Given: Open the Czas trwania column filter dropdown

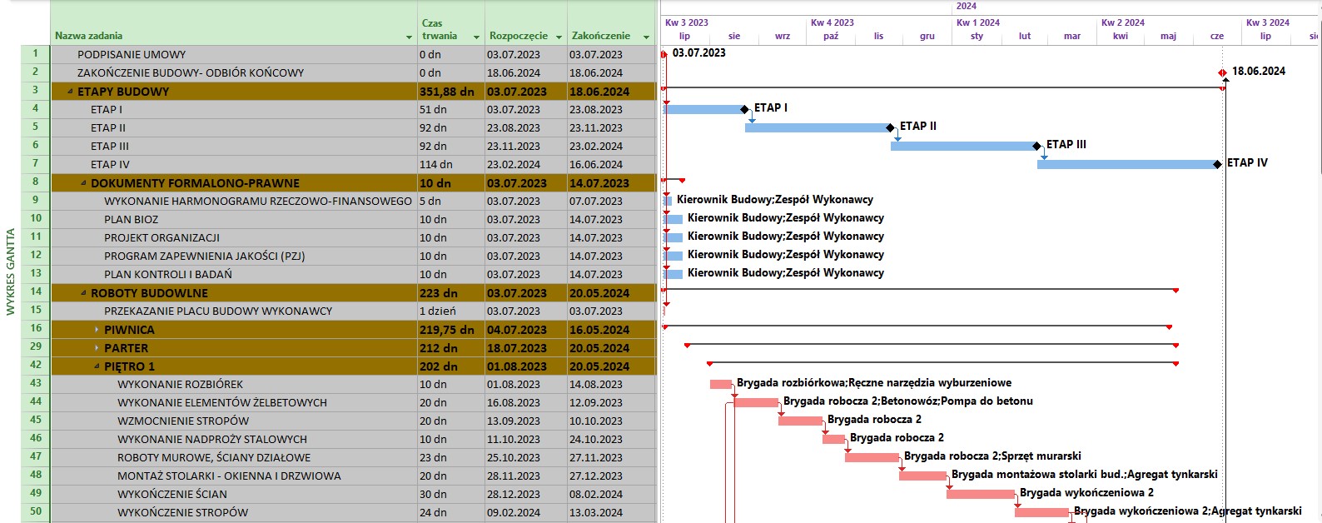Looking at the screenshot, I should (476, 37).
